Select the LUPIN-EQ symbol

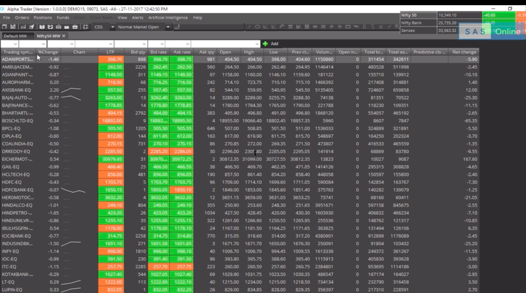click(12, 290)
